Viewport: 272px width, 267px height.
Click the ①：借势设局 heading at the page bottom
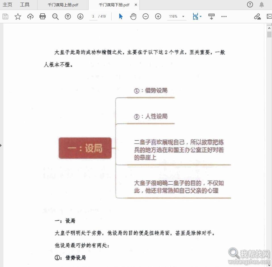[70, 258]
